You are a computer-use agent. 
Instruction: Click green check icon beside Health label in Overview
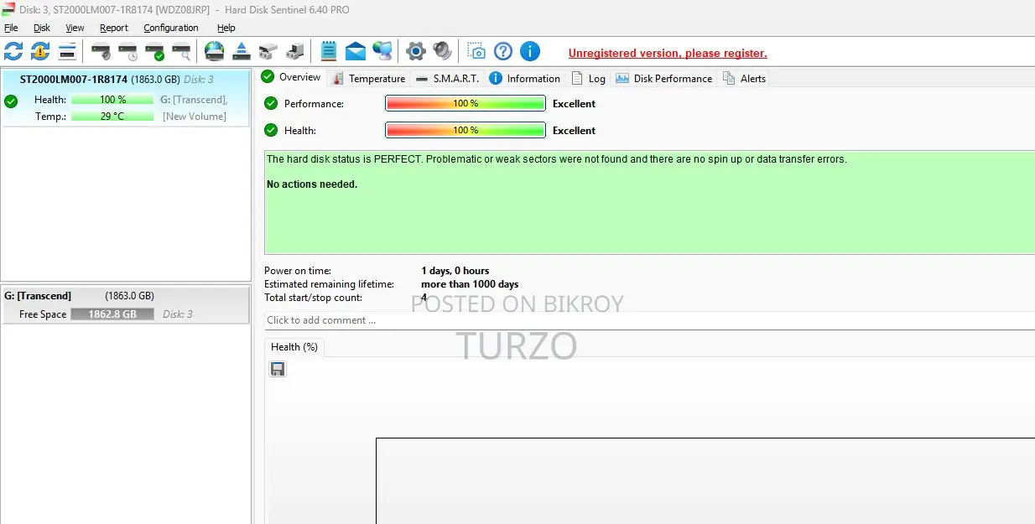click(271, 130)
